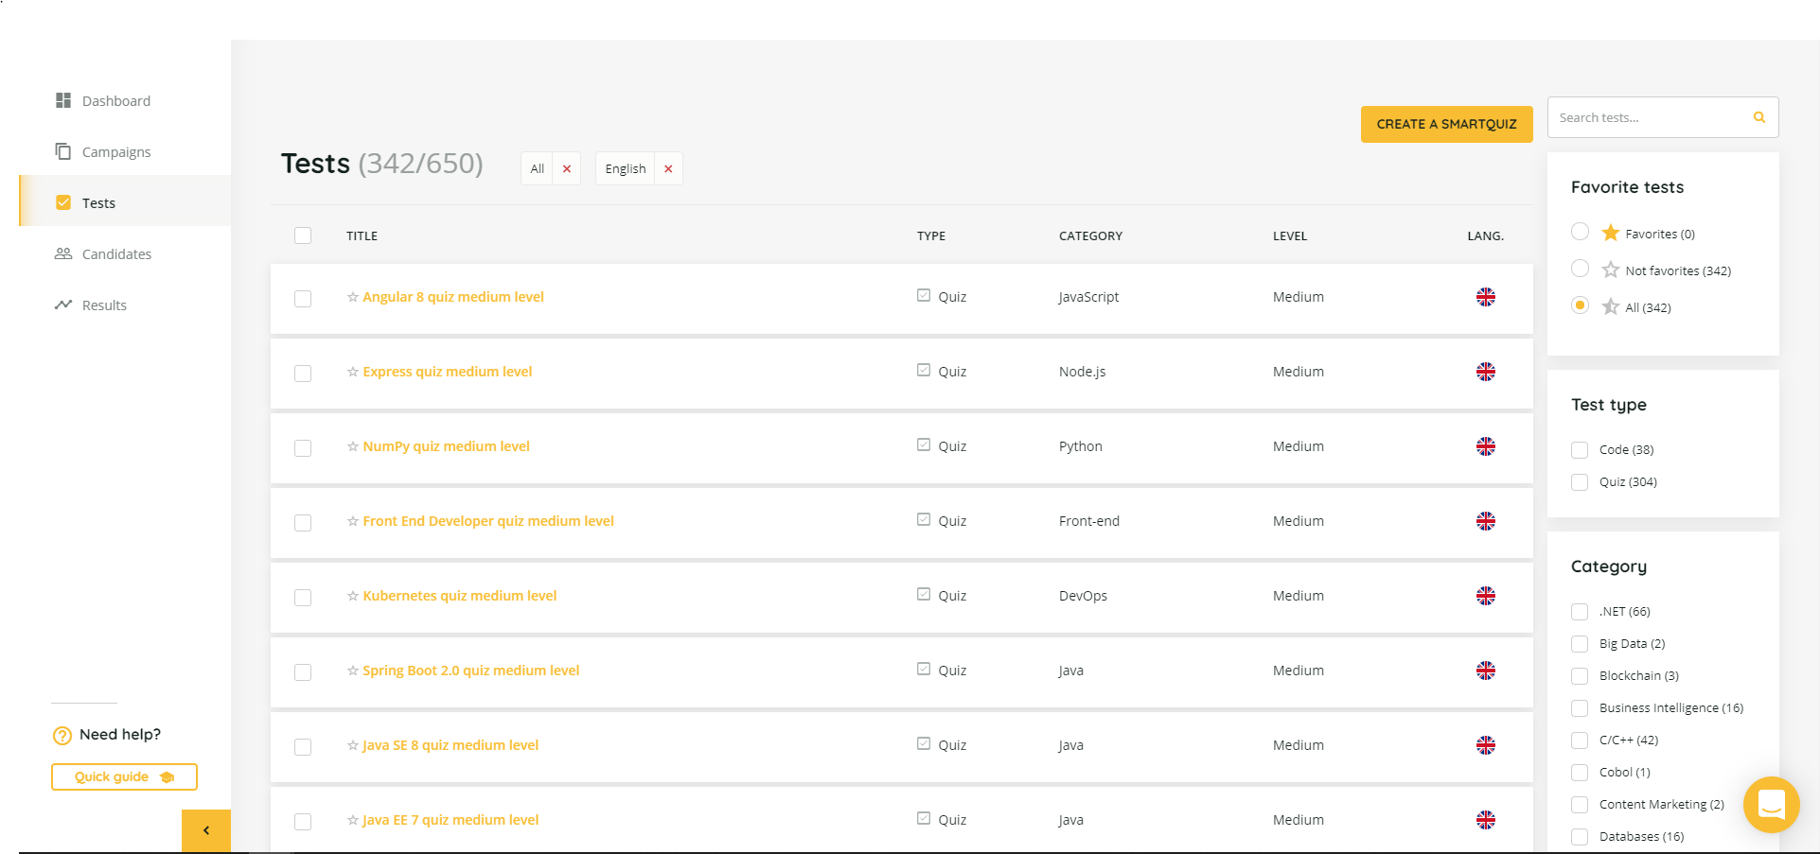The width and height of the screenshot is (1820, 854).
Task: Collapse the sidebar with the arrow button
Action: pyautogui.click(x=206, y=830)
